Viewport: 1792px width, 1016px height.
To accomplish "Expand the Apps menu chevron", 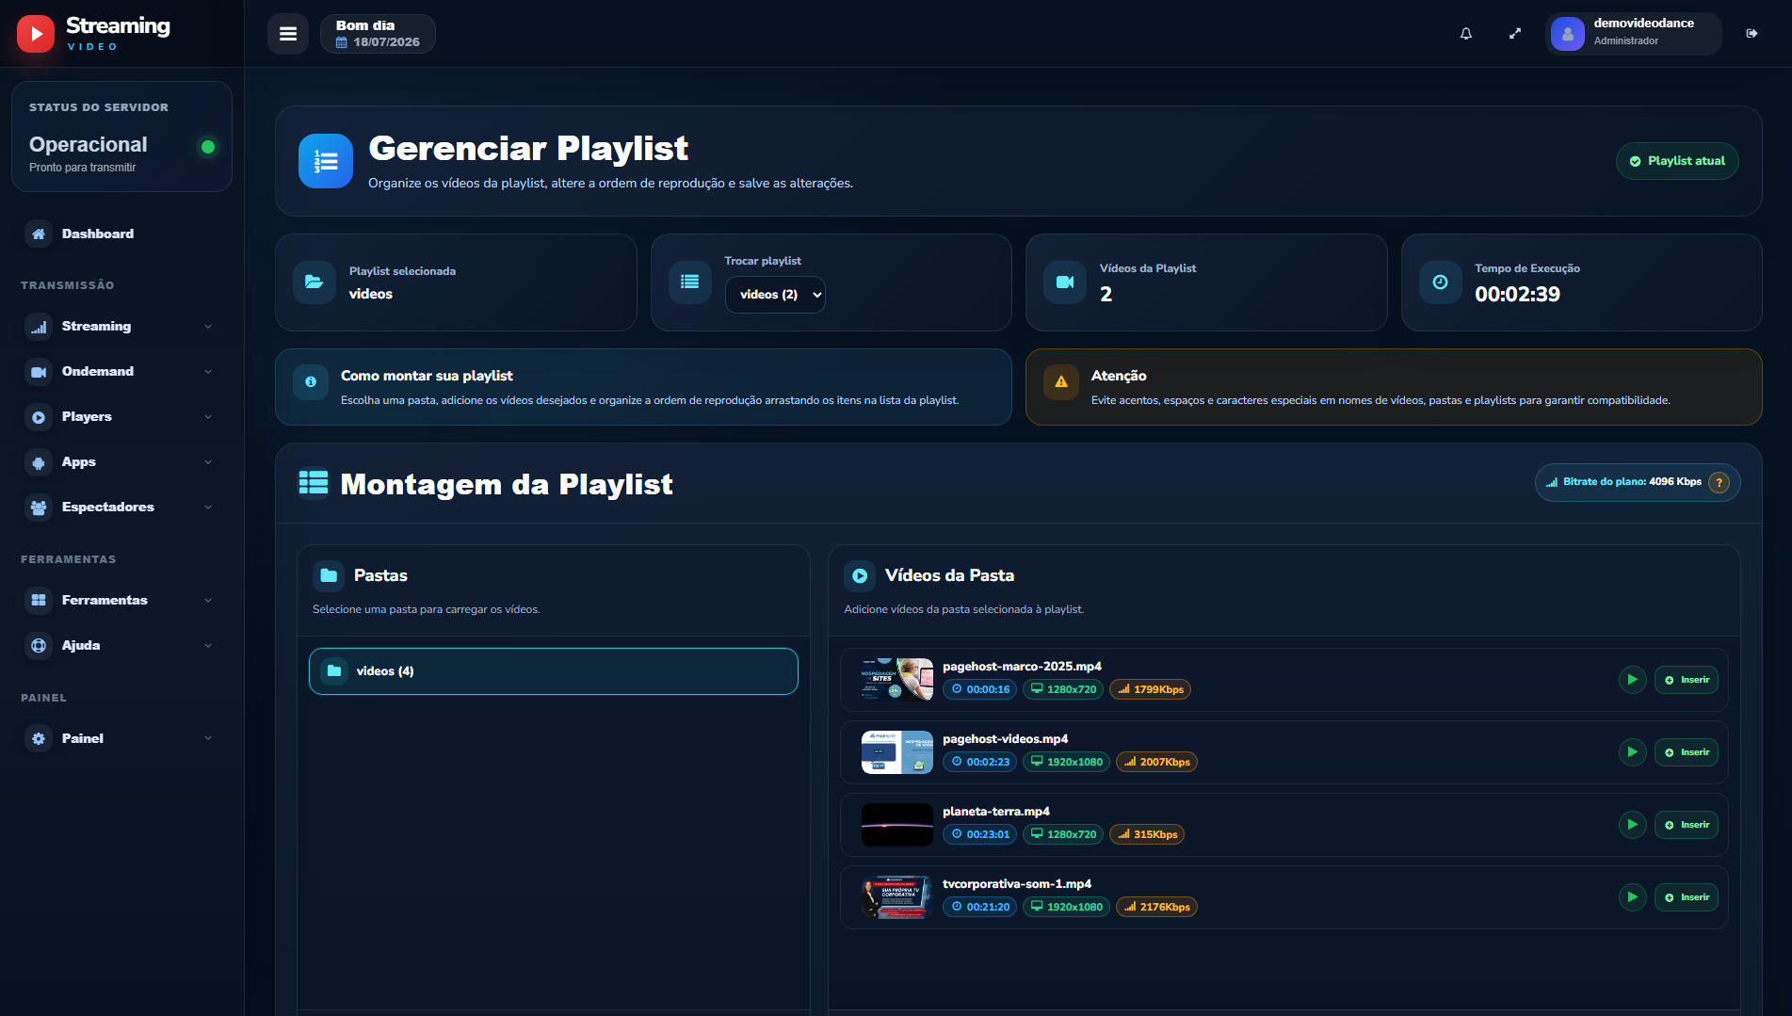I will (208, 462).
